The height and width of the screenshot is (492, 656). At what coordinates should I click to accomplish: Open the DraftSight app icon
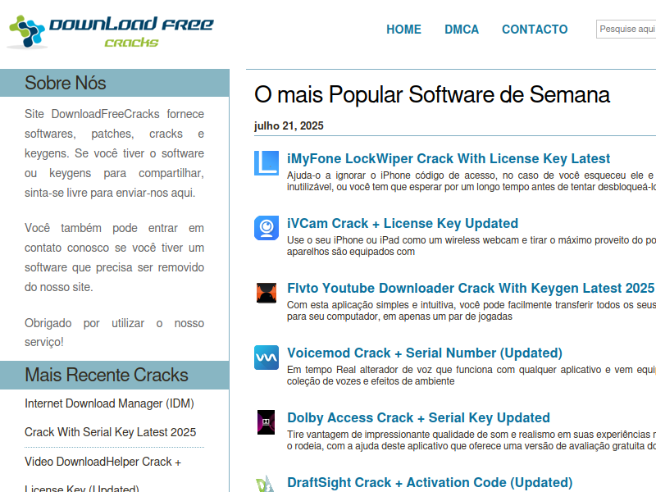266,484
